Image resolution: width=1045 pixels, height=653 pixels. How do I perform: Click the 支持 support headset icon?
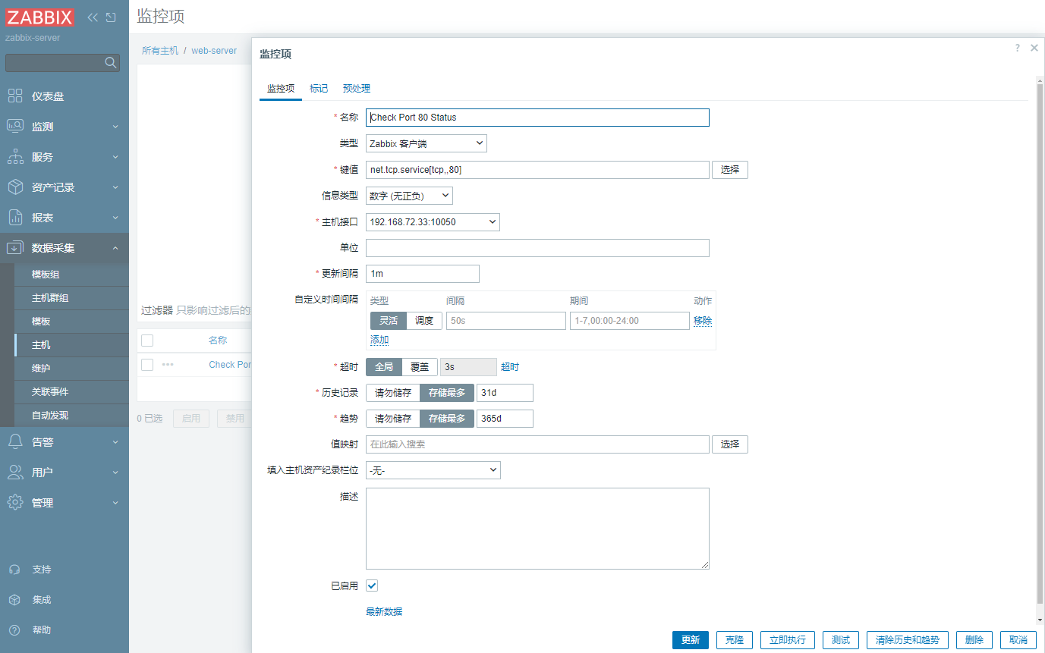pyautogui.click(x=14, y=569)
